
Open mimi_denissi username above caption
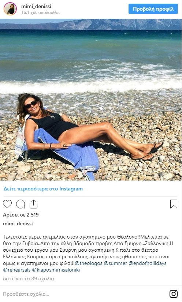click(18, 223)
